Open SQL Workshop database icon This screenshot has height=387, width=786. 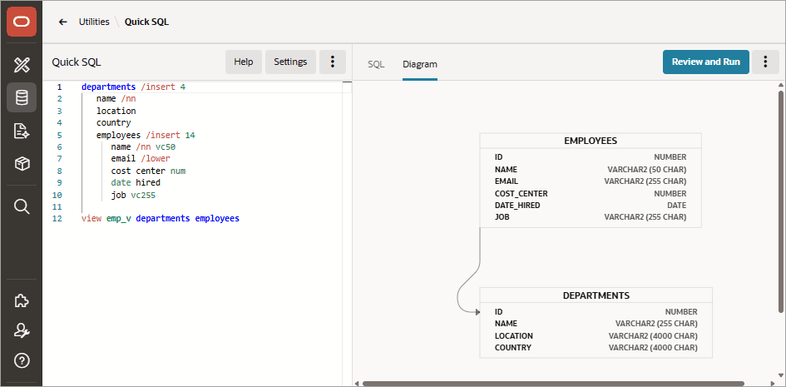(x=22, y=97)
